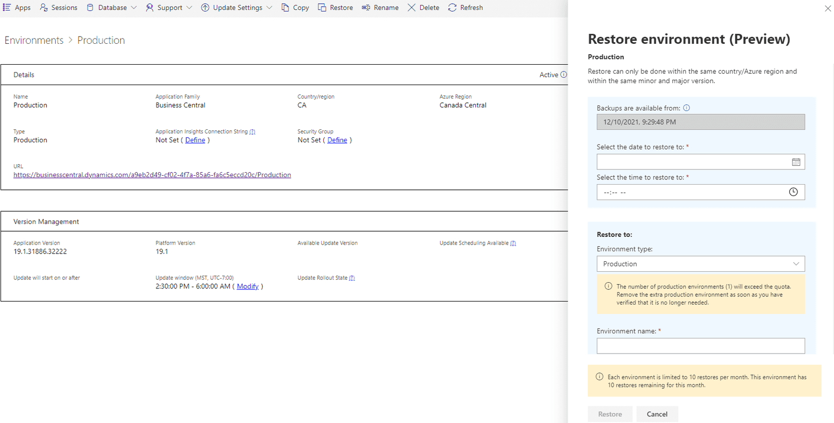Click the Copy toolbar button

click(295, 8)
